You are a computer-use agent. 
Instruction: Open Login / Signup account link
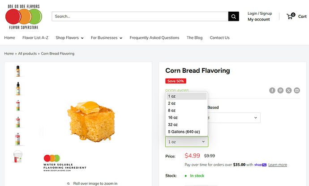[x=260, y=13]
